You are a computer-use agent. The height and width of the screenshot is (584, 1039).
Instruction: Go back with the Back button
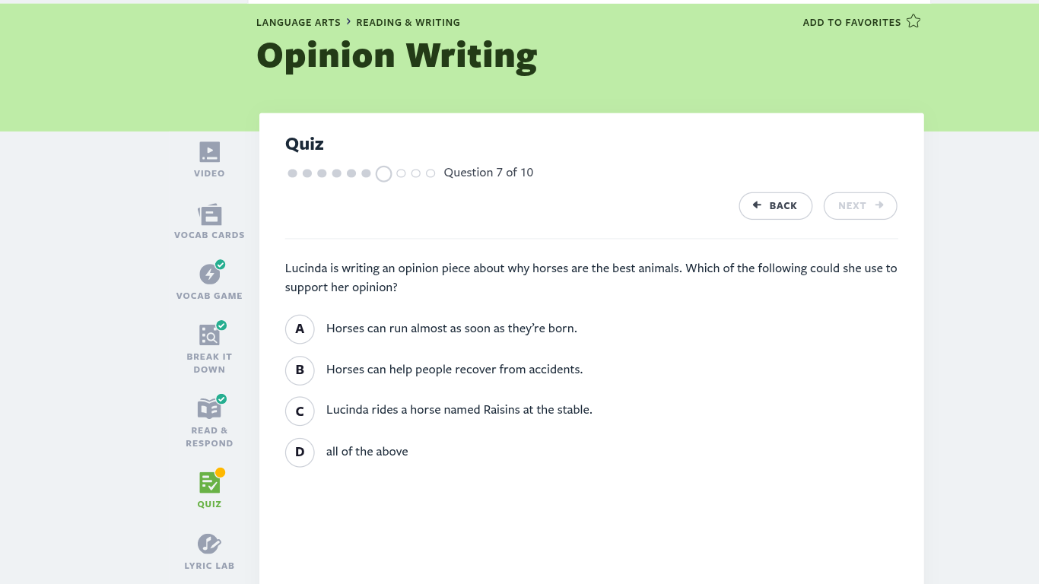pyautogui.click(x=775, y=205)
